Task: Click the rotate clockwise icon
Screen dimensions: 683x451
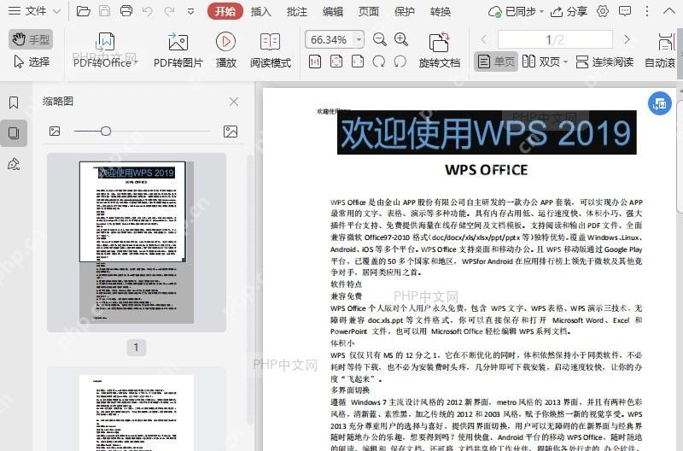Action: (x=379, y=61)
